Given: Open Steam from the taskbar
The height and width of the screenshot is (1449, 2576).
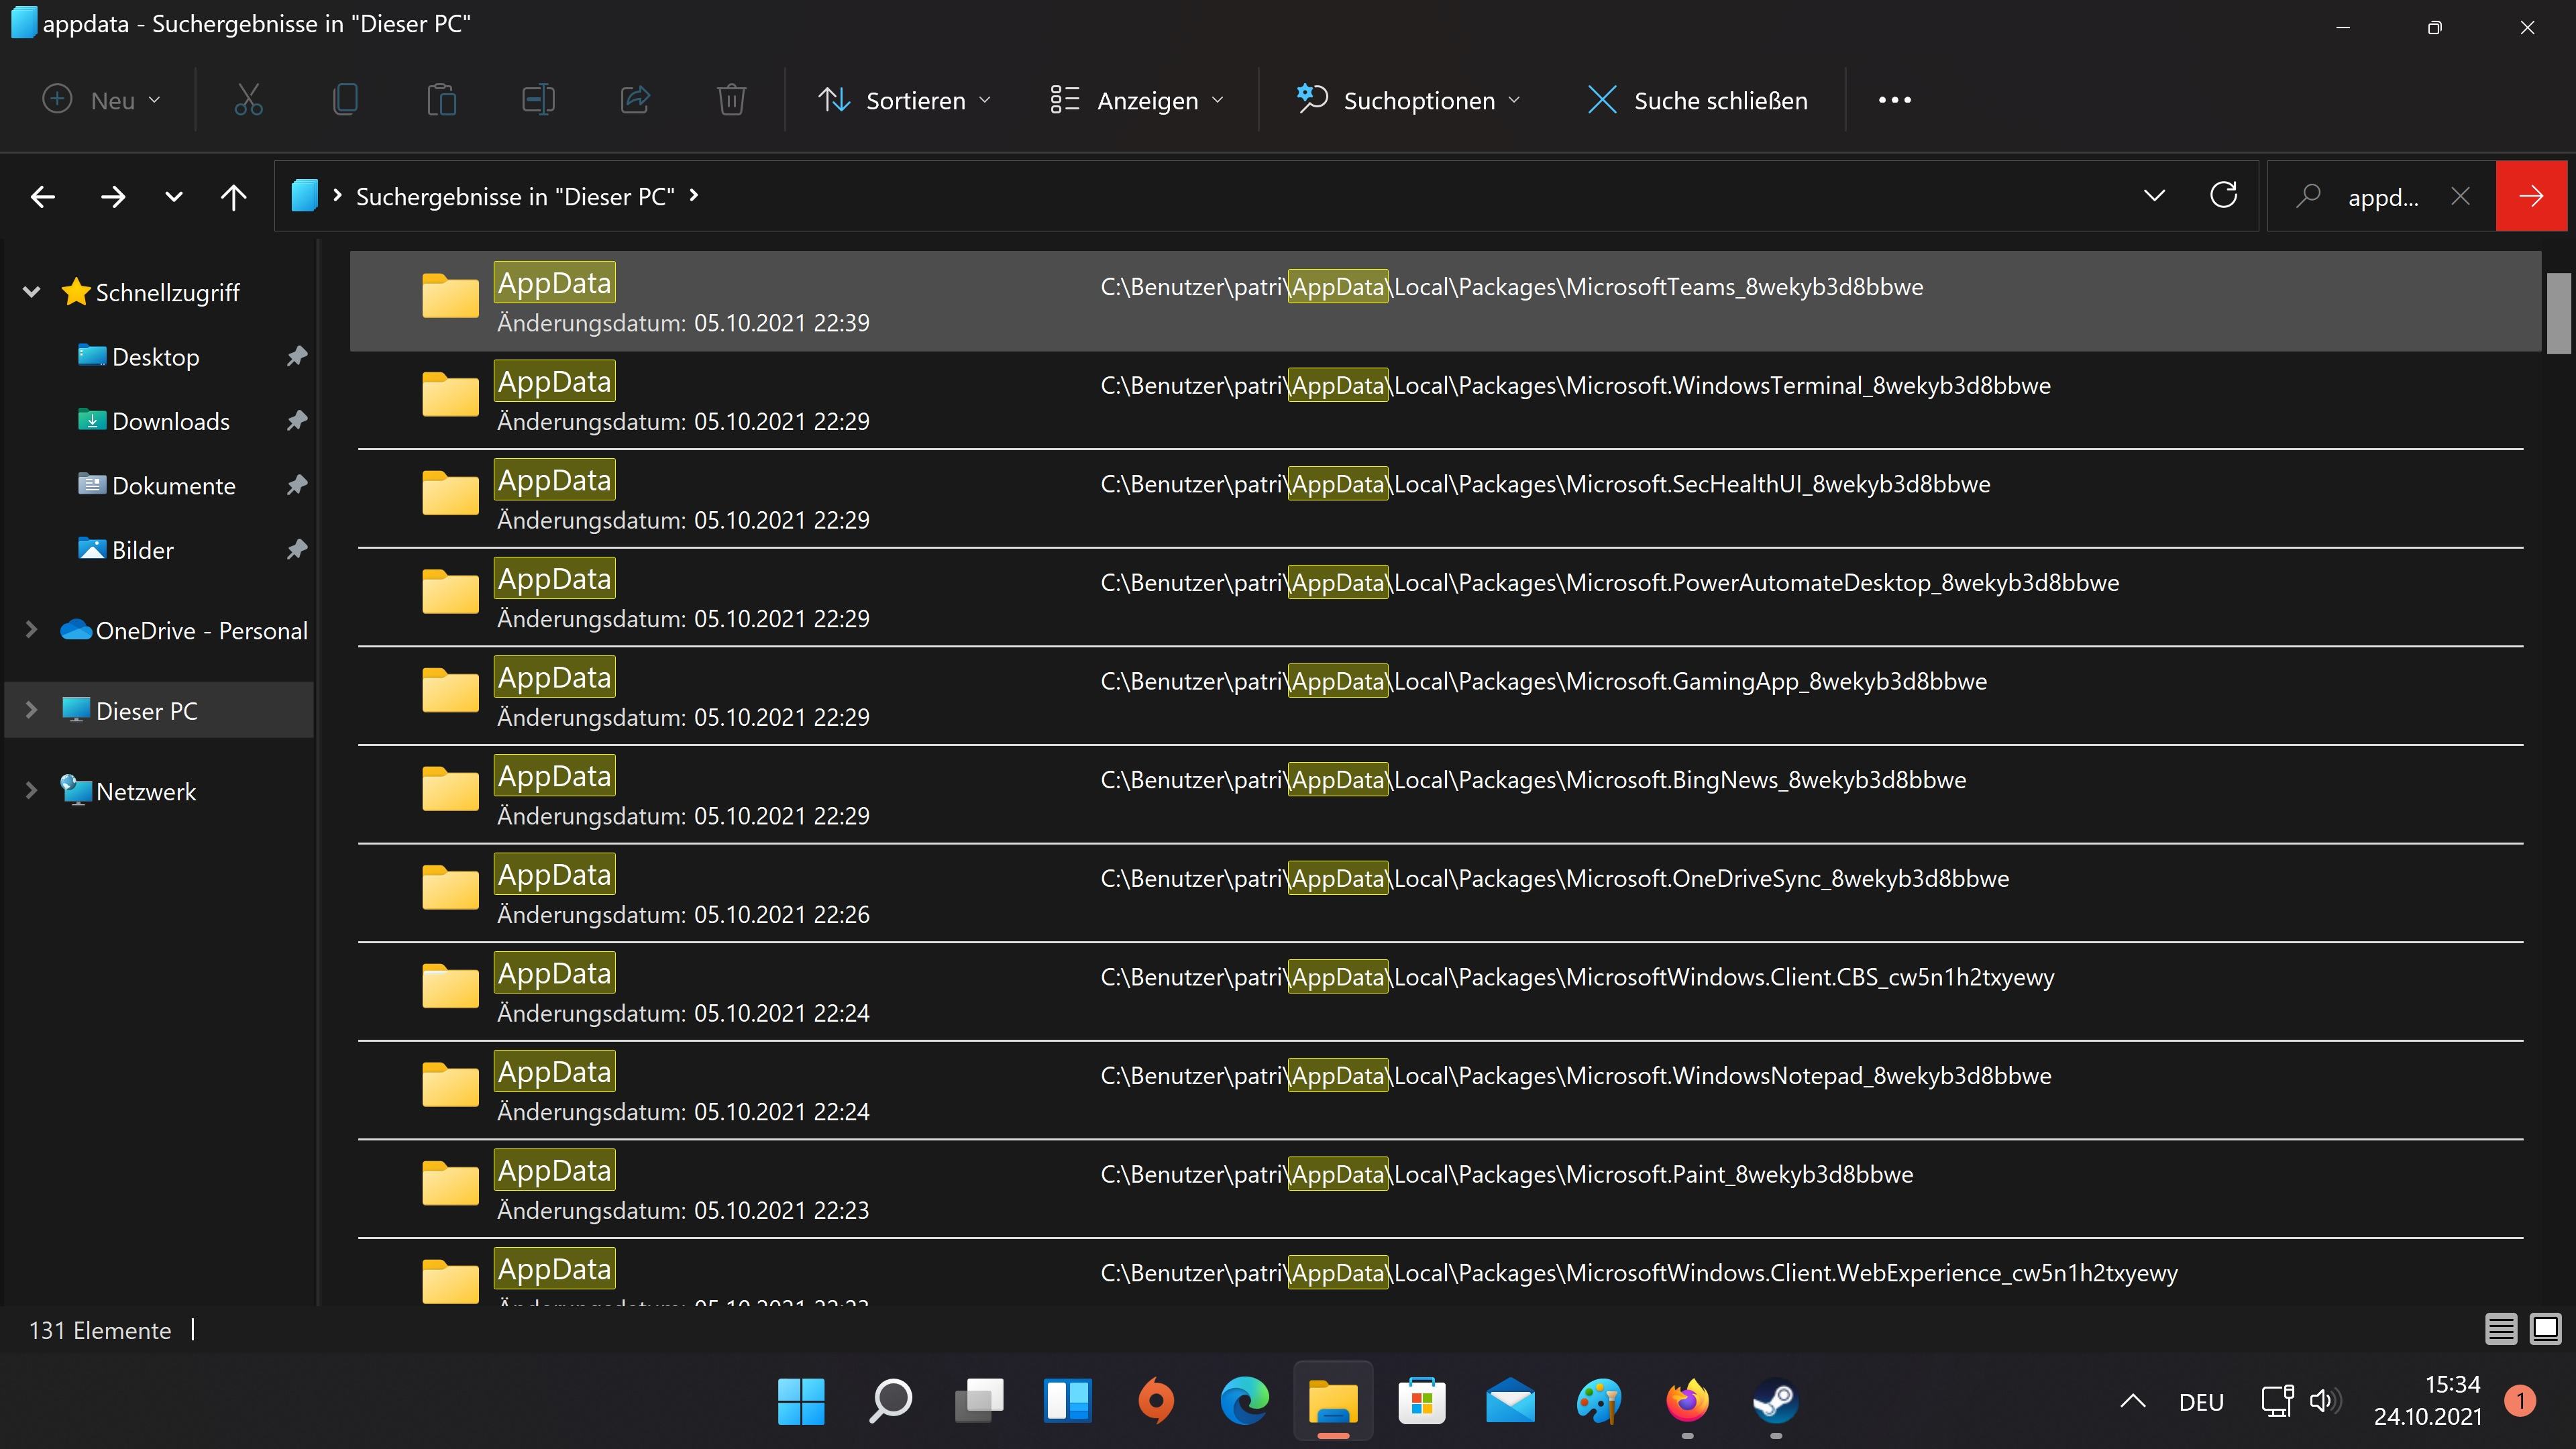Looking at the screenshot, I should point(1775,1401).
